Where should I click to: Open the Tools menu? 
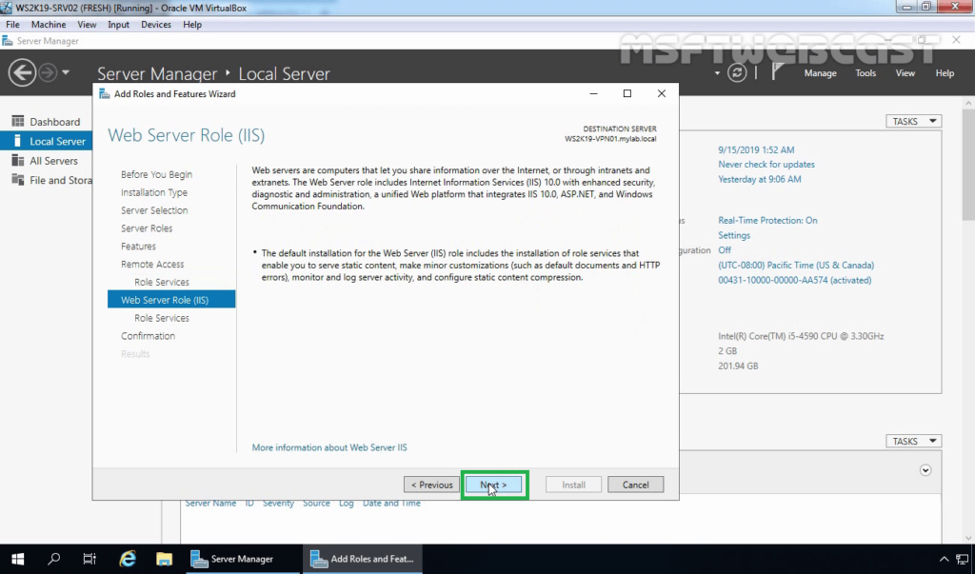coord(865,72)
